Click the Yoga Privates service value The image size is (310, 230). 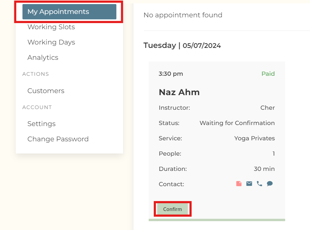[254, 139]
